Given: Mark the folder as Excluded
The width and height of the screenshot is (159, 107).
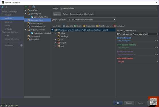Looking at the screenshot, I should [x=119, y=26].
